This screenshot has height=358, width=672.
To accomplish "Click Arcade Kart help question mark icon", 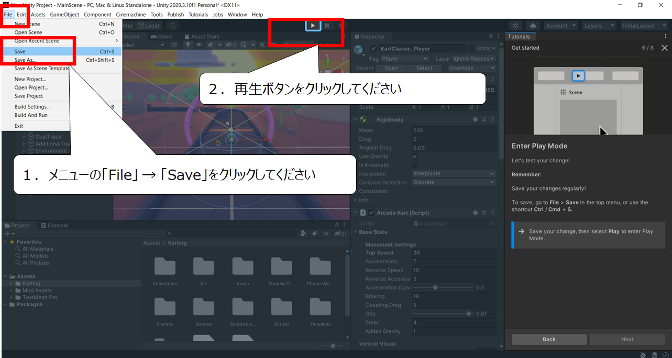I will (476, 213).
